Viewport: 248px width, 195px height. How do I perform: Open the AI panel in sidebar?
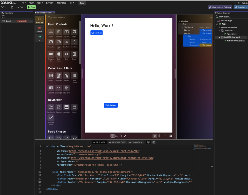point(40,38)
